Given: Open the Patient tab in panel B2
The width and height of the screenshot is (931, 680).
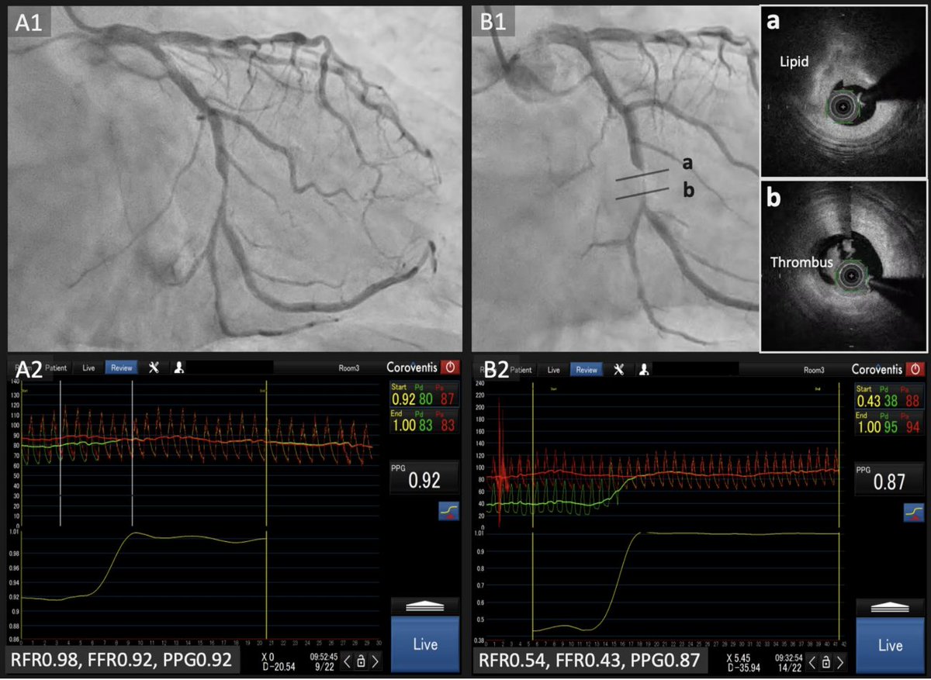Looking at the screenshot, I should point(521,370).
